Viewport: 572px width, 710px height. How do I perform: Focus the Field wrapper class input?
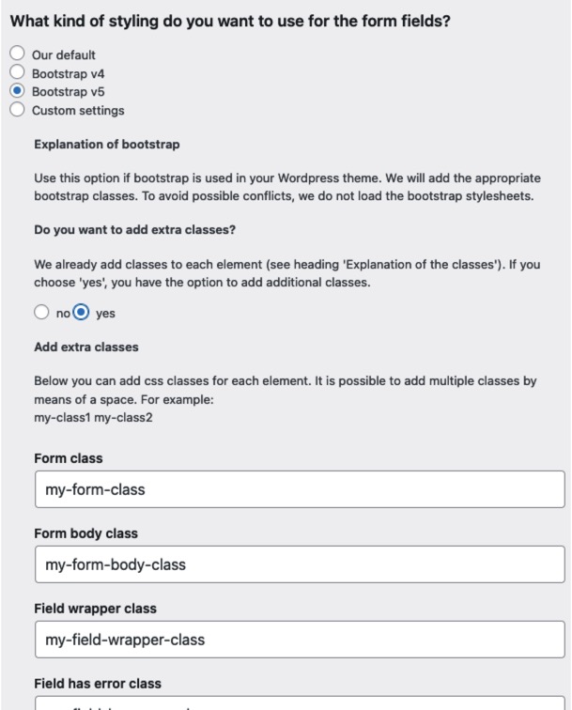(x=300, y=640)
